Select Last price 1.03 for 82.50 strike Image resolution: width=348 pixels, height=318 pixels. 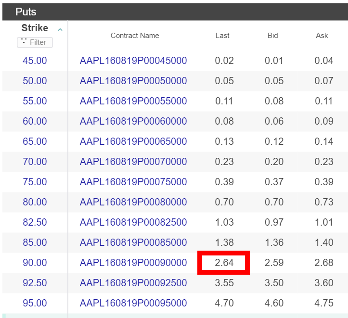[x=224, y=222]
